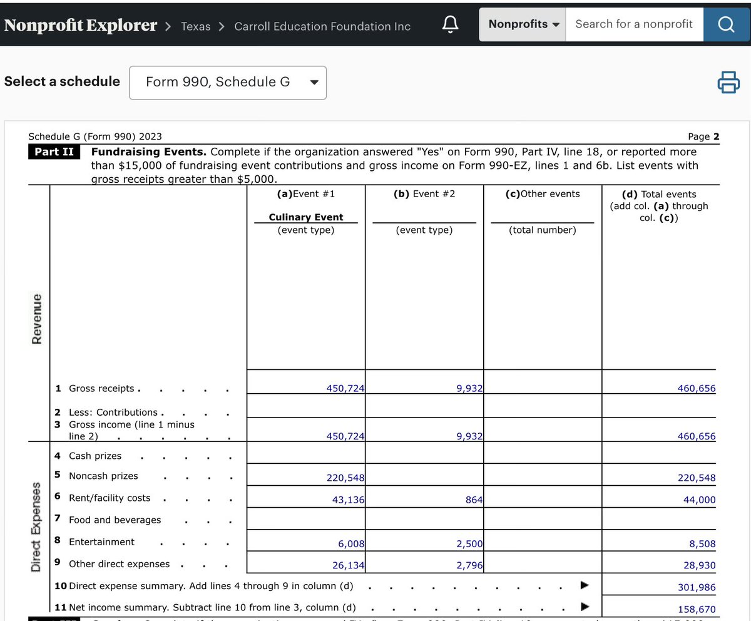Open the notifications bell icon
This screenshot has width=751, height=621.
(451, 24)
